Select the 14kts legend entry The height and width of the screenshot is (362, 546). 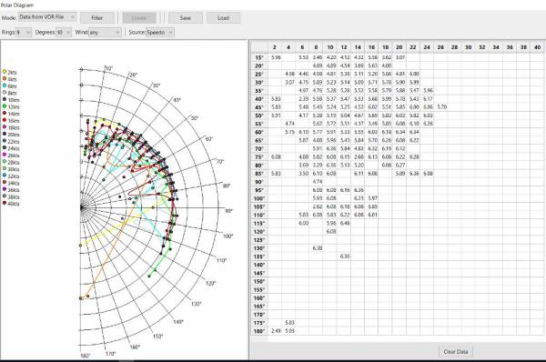pos(11,114)
